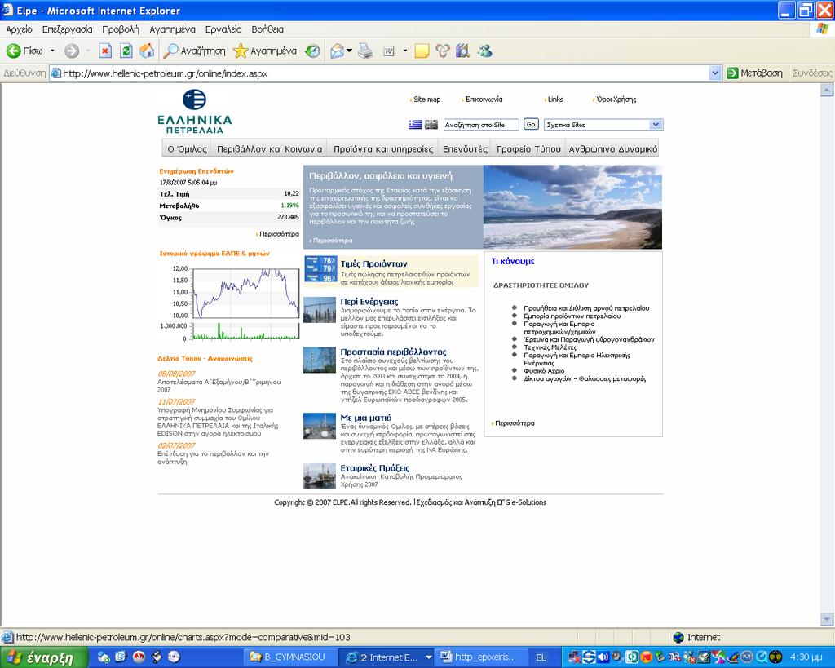Open the Προβολή menu
Image resolution: width=835 pixels, height=668 pixels.
(121, 29)
